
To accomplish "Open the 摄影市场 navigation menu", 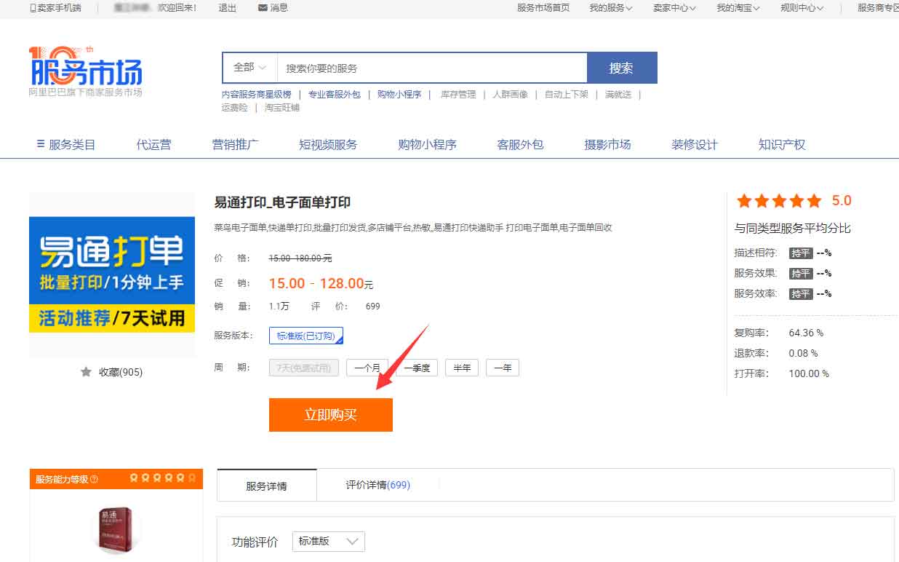I will (608, 144).
